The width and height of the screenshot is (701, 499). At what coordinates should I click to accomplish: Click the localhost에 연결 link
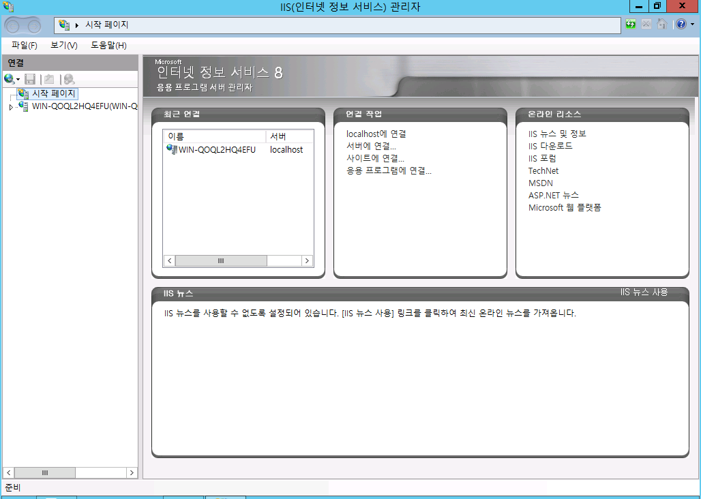coord(376,134)
